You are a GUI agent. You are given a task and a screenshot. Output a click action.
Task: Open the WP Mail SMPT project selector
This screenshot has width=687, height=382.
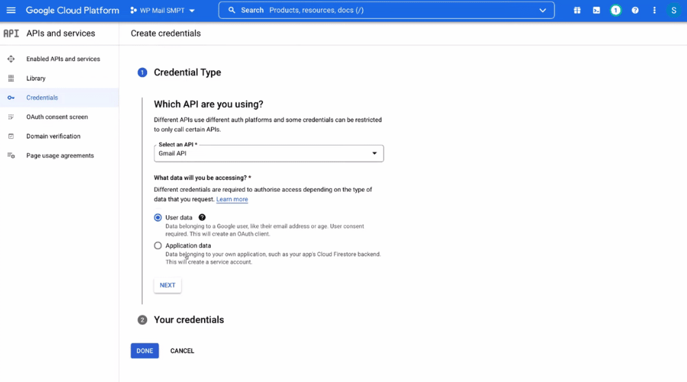[163, 10]
